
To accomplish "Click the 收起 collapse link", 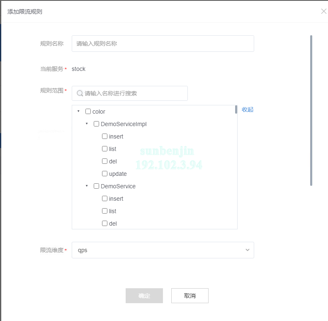I will tap(248, 109).
